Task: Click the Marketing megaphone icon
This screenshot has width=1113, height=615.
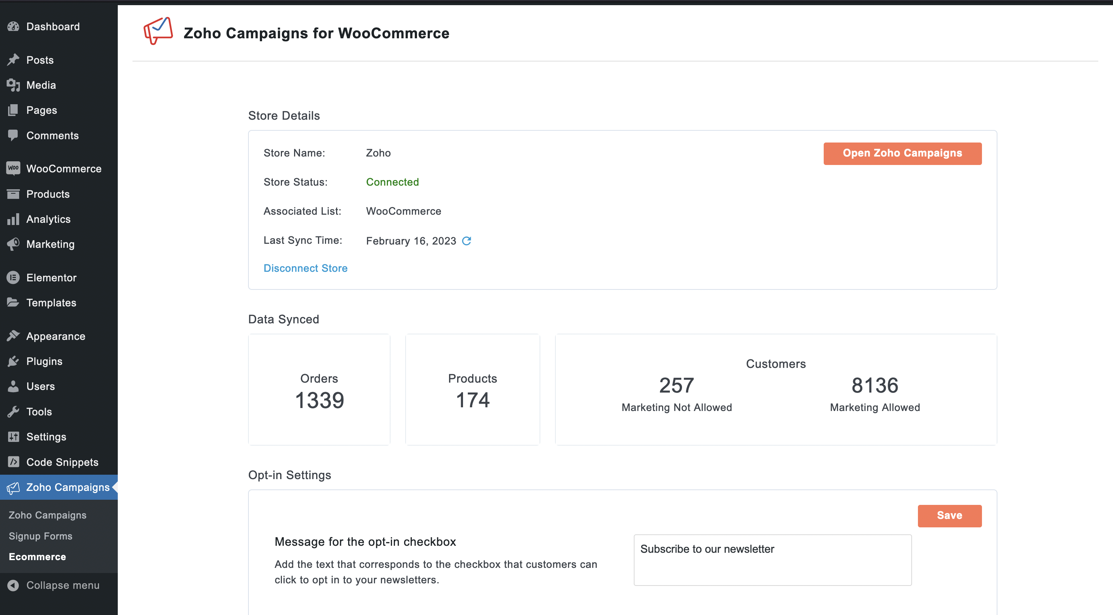Action: (x=13, y=244)
